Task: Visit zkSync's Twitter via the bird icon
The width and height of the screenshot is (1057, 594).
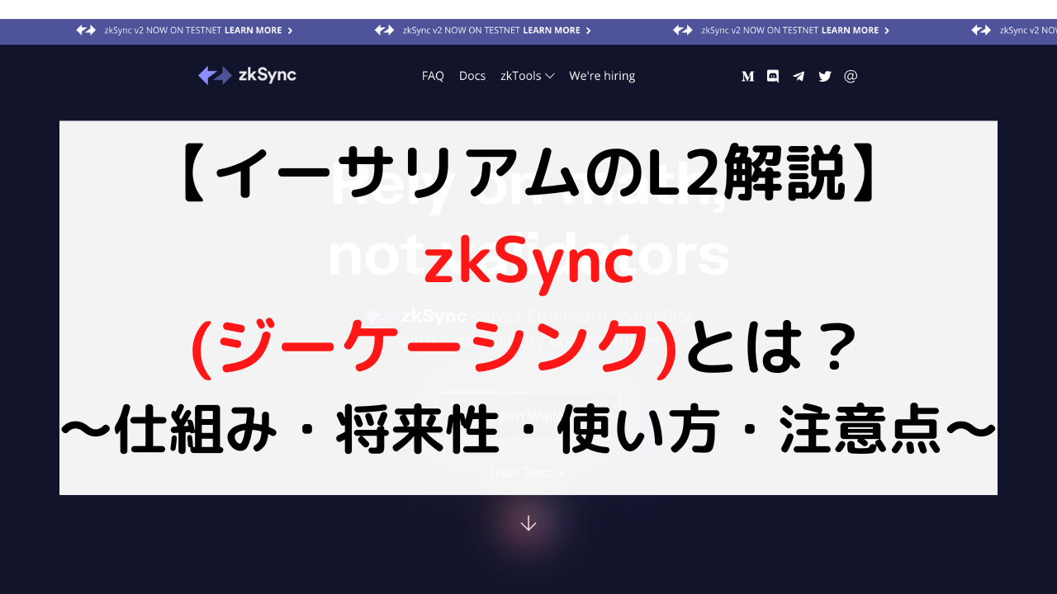Action: [x=825, y=76]
